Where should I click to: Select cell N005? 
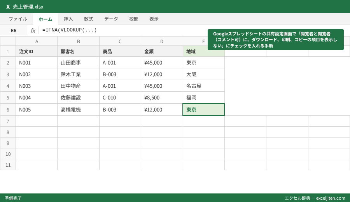point(37,110)
